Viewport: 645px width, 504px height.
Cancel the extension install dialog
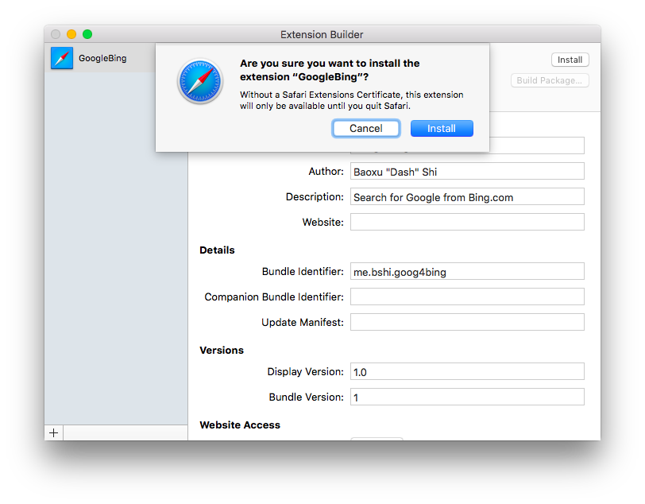365,129
